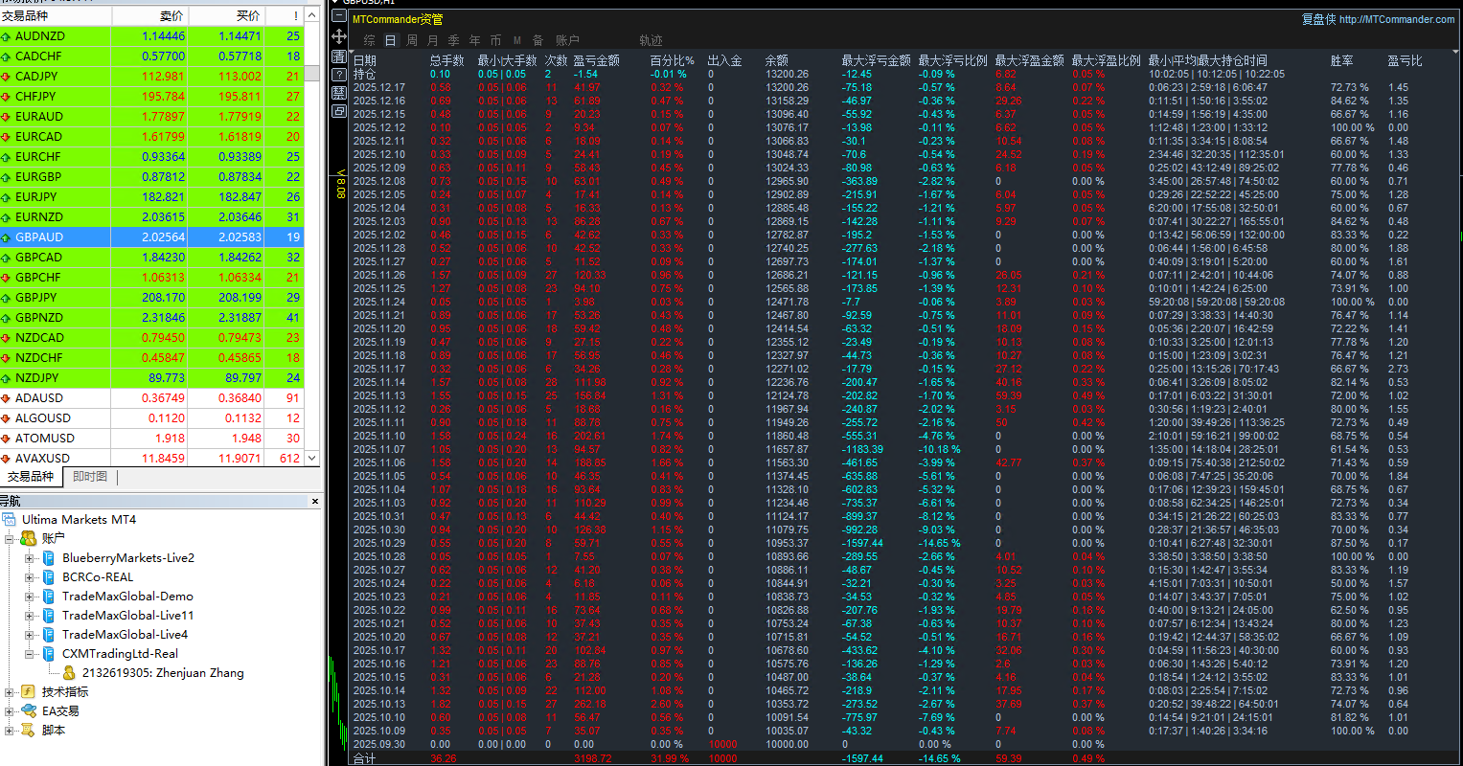
Task: Select the GBPAUD row in market watch
Action: coord(152,237)
